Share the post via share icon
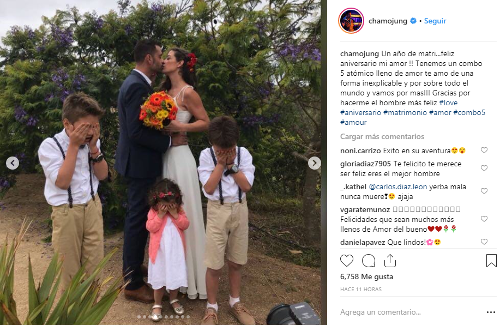This screenshot has height=325, width=500. [x=390, y=261]
